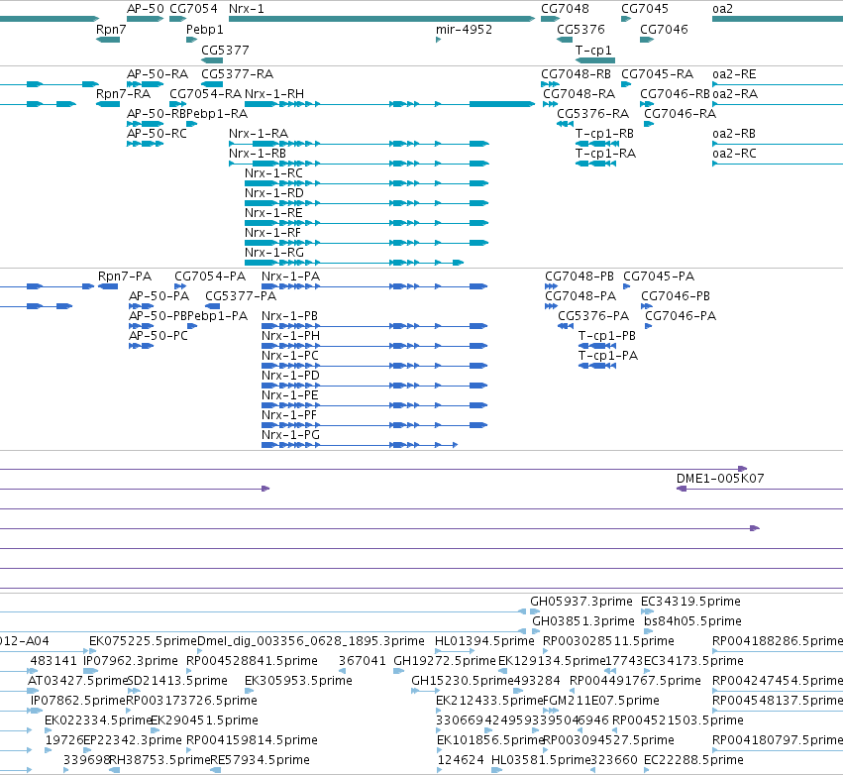843x775 pixels.
Task: Select the Nrx-1-RG transcript label
Action: (274, 253)
